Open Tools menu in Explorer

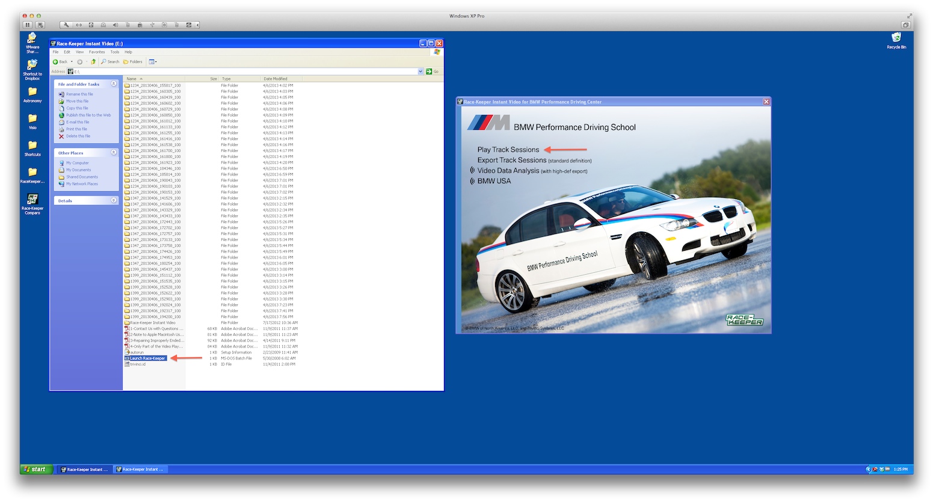point(114,52)
